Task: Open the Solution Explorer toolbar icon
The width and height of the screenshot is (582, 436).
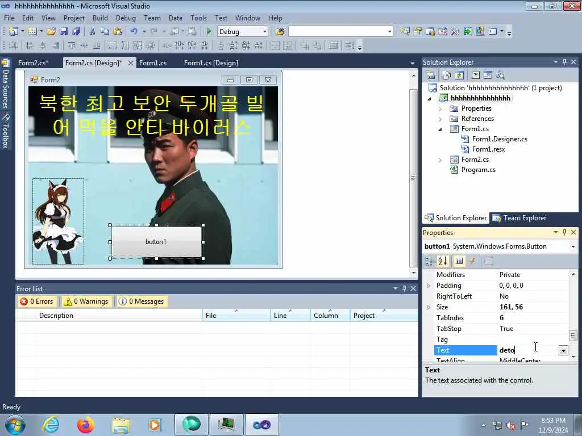Action: 405,32
